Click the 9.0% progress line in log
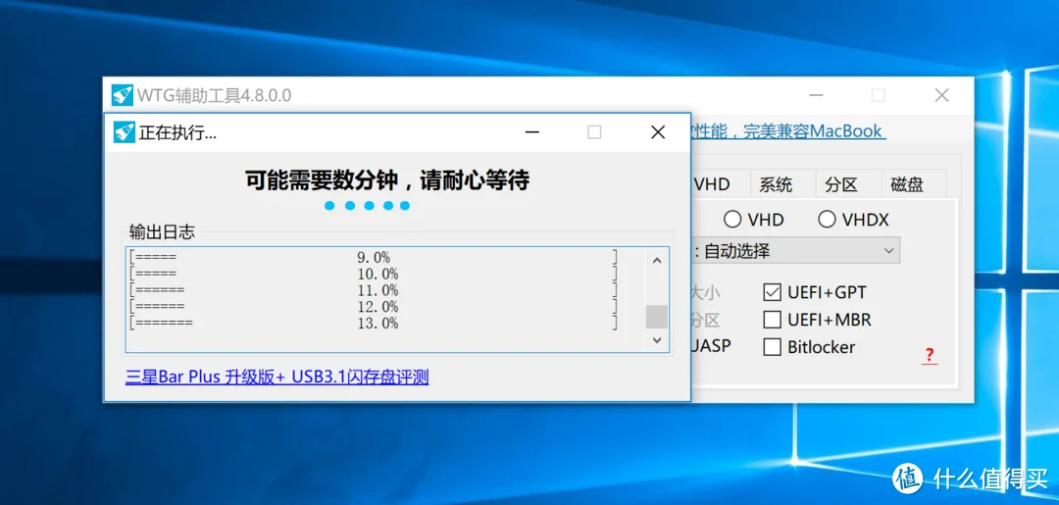1059x505 pixels. [375, 257]
